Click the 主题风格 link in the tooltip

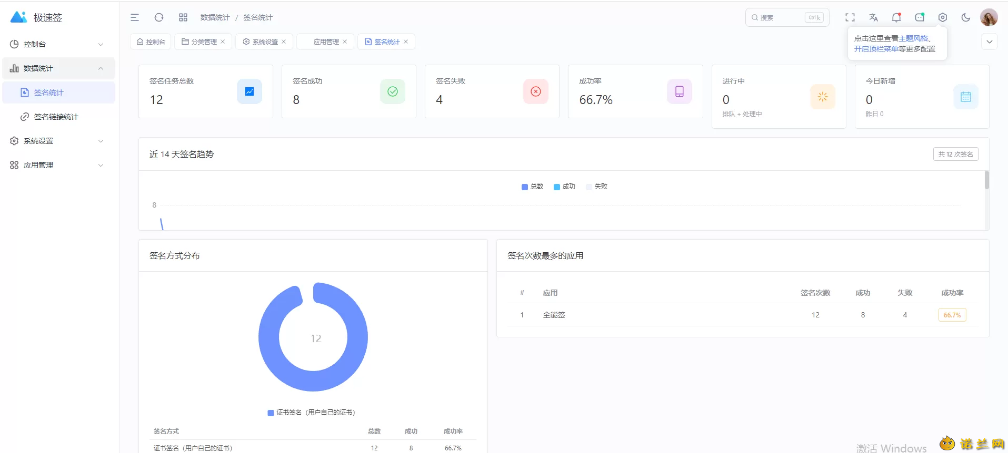pyautogui.click(x=913, y=38)
